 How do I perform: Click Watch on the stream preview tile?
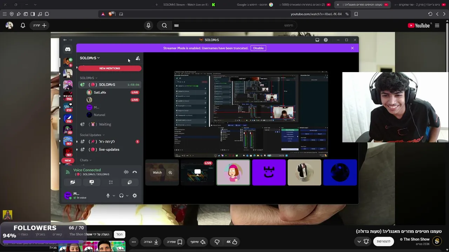(x=157, y=173)
